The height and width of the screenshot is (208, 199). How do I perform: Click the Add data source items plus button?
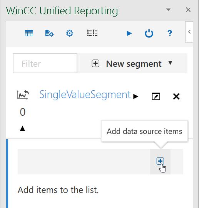[160, 161]
